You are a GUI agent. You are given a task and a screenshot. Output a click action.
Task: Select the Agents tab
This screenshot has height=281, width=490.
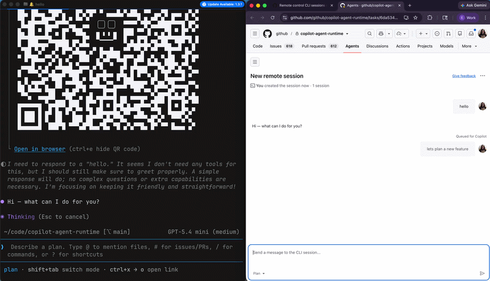[352, 46]
